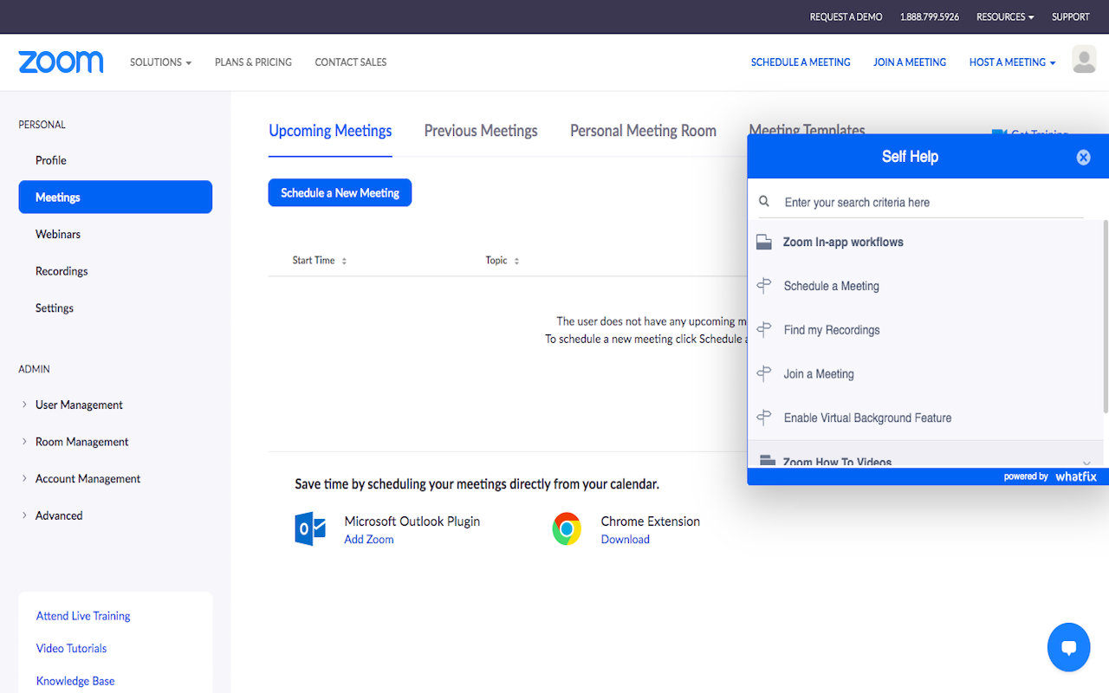Select the Find my Recordings workflow text

pyautogui.click(x=832, y=330)
